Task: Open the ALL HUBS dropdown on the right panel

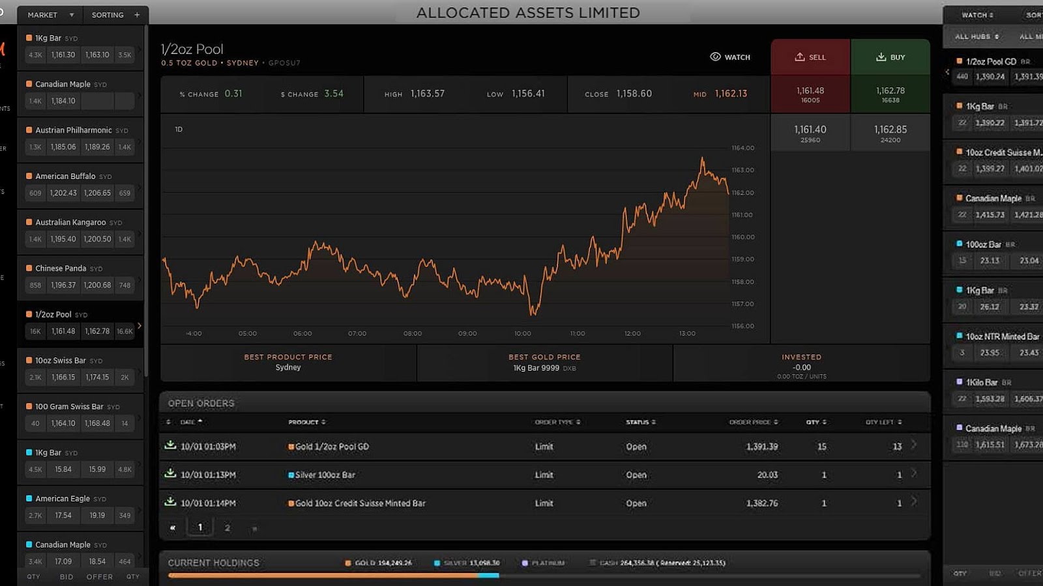Action: (976, 36)
